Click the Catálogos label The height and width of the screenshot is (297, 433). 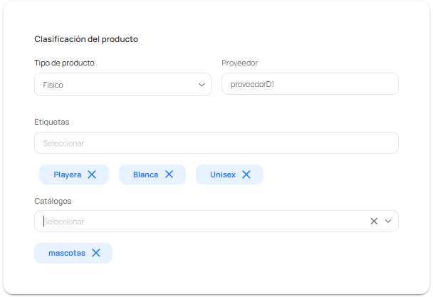pos(53,201)
